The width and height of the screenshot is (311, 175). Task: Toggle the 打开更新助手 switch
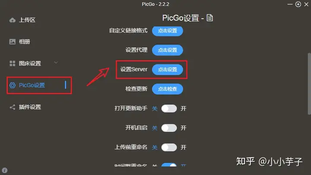pyautogui.click(x=169, y=108)
